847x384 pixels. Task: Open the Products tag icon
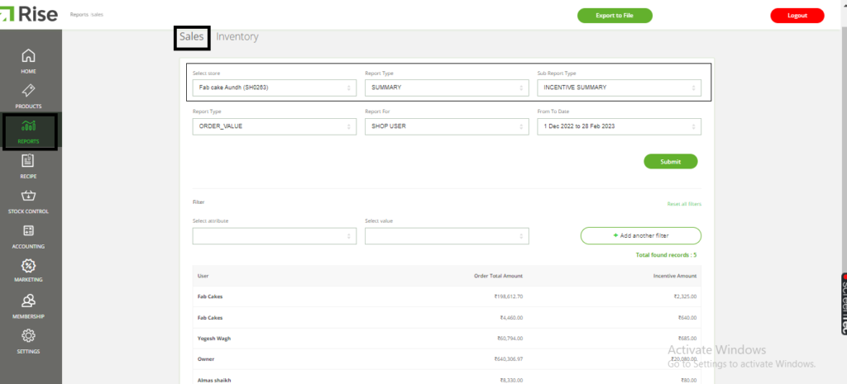28,91
